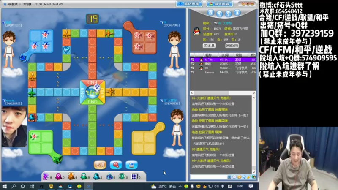Select the blue money bag item
The width and height of the screenshot is (338, 190).
pos(109,176)
